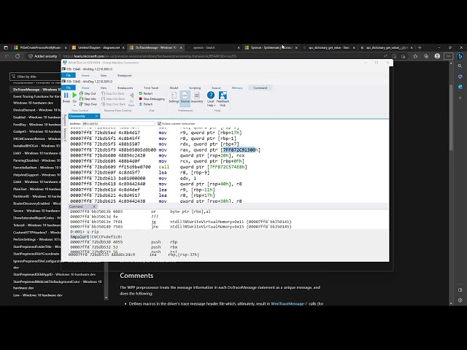This screenshot has height=350, width=467.
Task: Click the Edge sidebar add plus icon
Action: [x=460, y=98]
